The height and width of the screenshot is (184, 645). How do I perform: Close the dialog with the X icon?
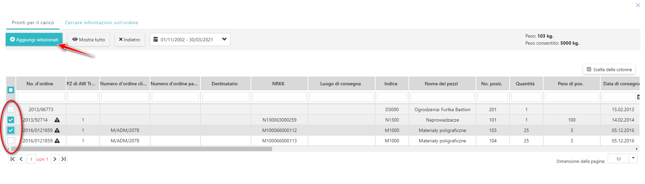(638, 5)
